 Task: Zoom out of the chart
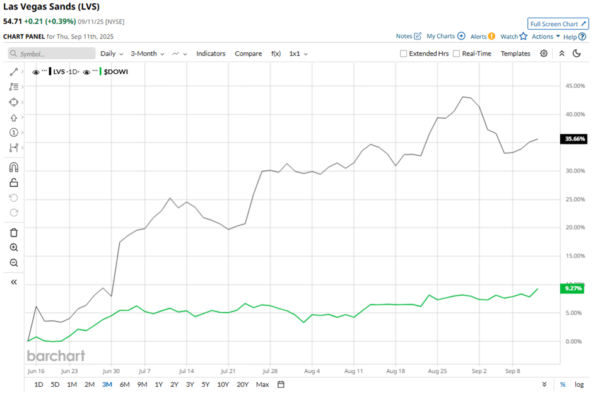14,262
